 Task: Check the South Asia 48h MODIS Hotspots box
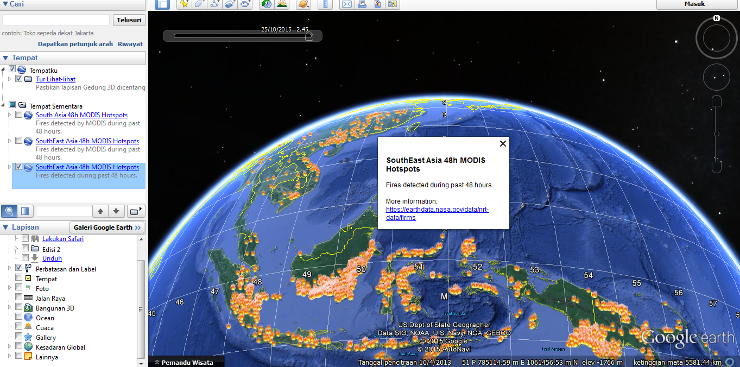click(x=19, y=115)
